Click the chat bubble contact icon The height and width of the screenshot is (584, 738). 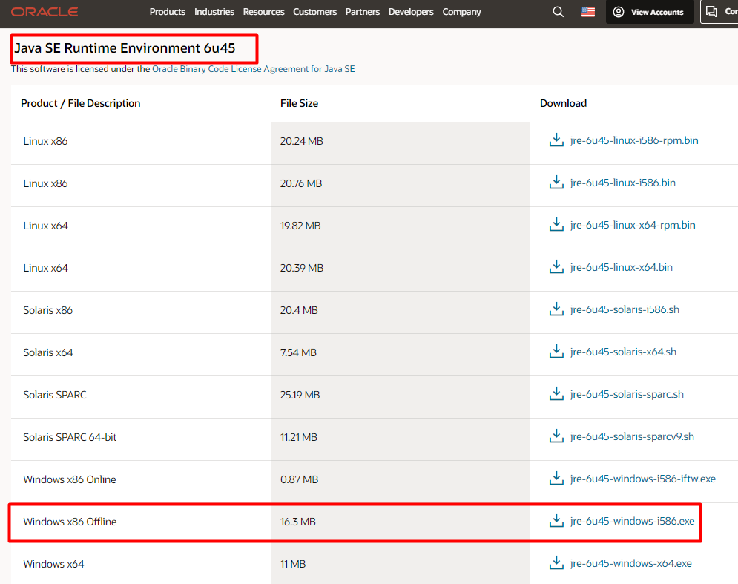tap(711, 12)
